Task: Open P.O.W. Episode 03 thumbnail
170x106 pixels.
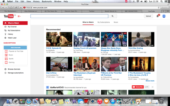Action: (59, 39)
